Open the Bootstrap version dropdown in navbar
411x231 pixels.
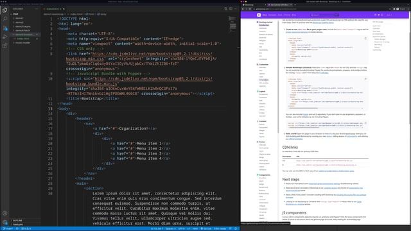(389, 15)
